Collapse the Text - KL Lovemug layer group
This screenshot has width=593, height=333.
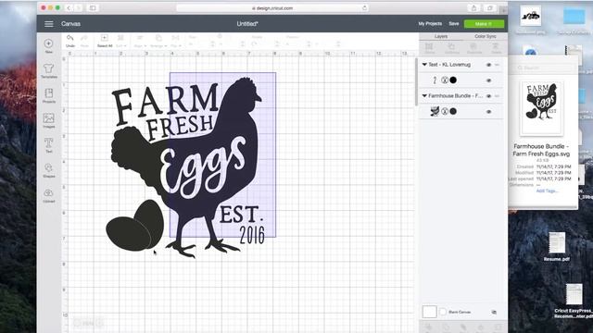[x=424, y=65]
